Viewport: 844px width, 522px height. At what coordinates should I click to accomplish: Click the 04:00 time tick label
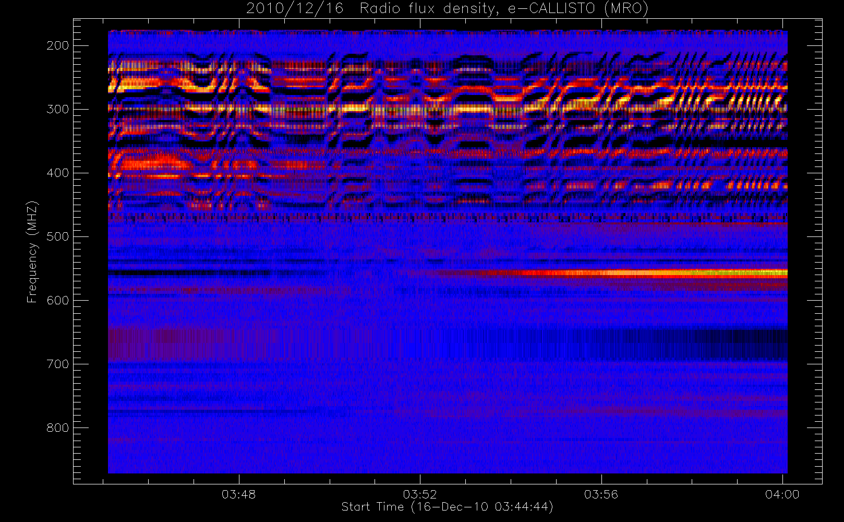coord(782,494)
